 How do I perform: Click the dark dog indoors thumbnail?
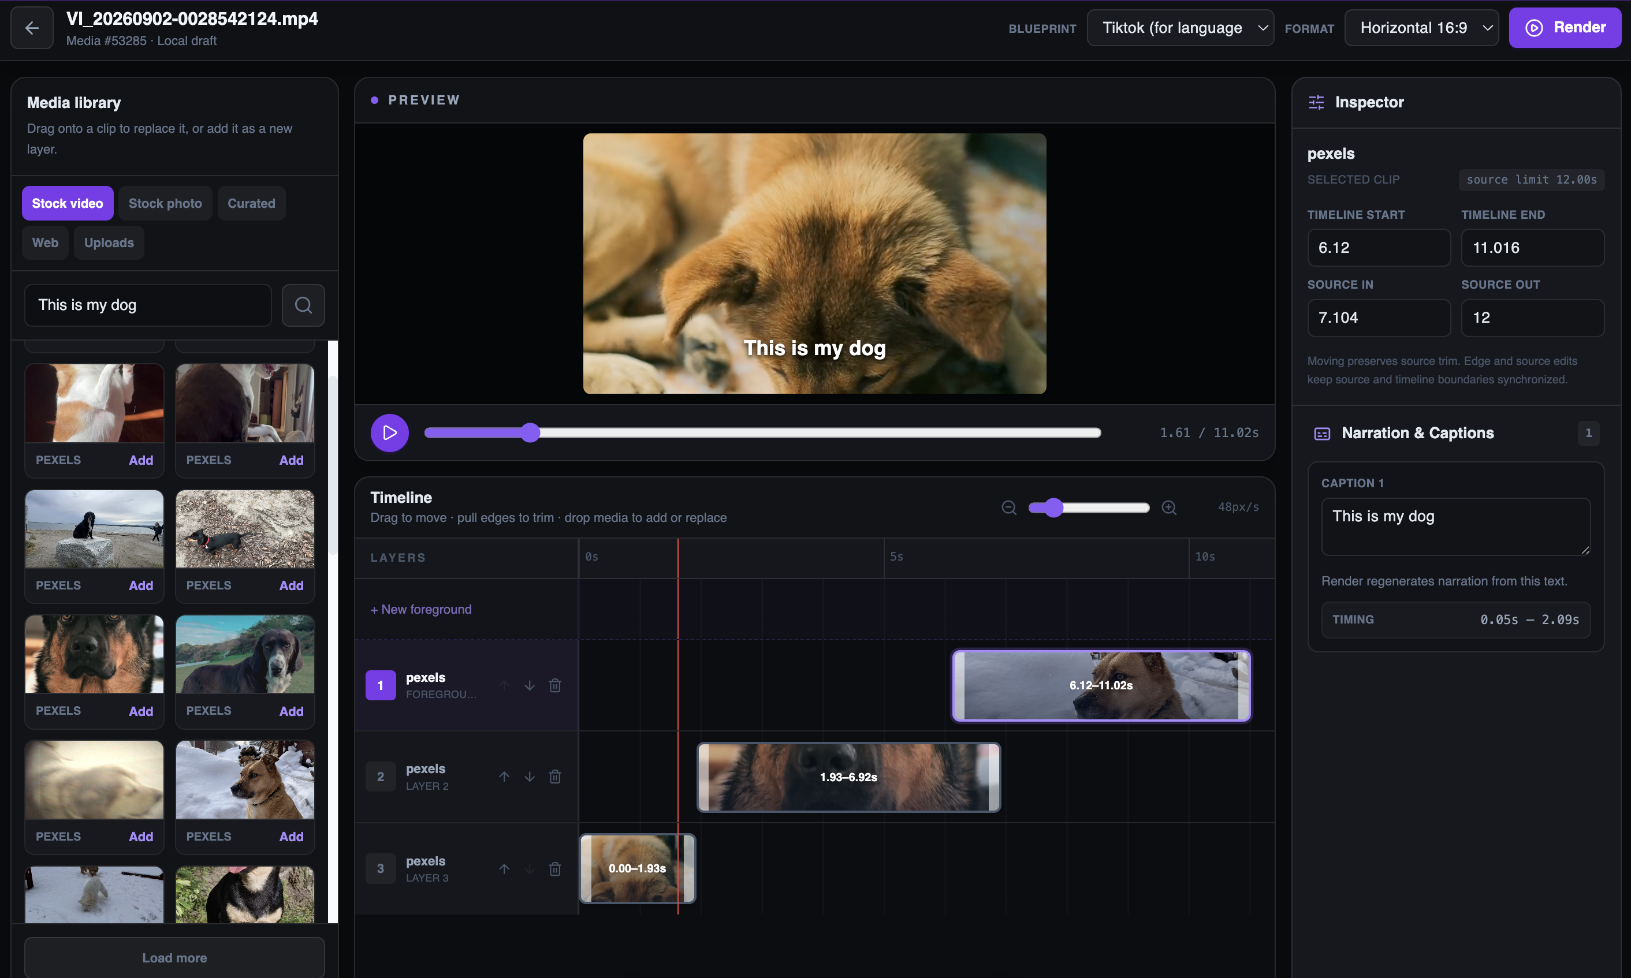tap(244, 404)
